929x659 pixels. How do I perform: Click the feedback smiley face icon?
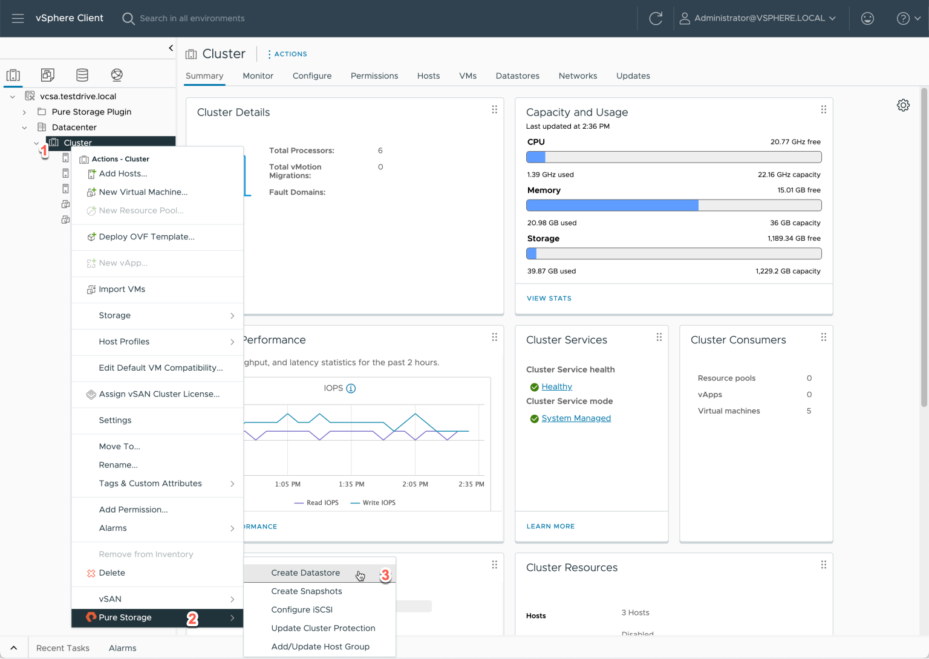pos(867,18)
